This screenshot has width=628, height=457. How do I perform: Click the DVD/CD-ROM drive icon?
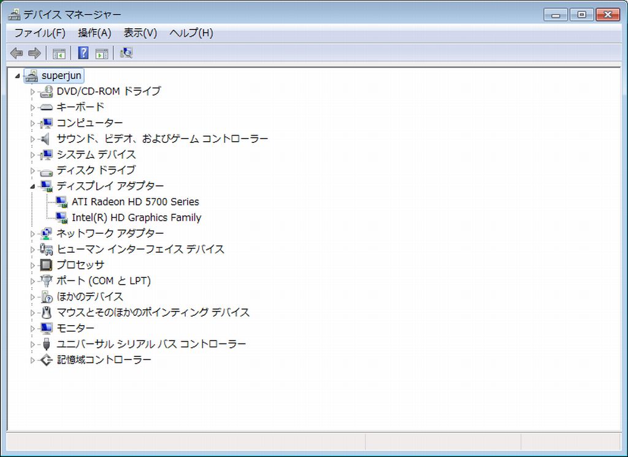47,91
